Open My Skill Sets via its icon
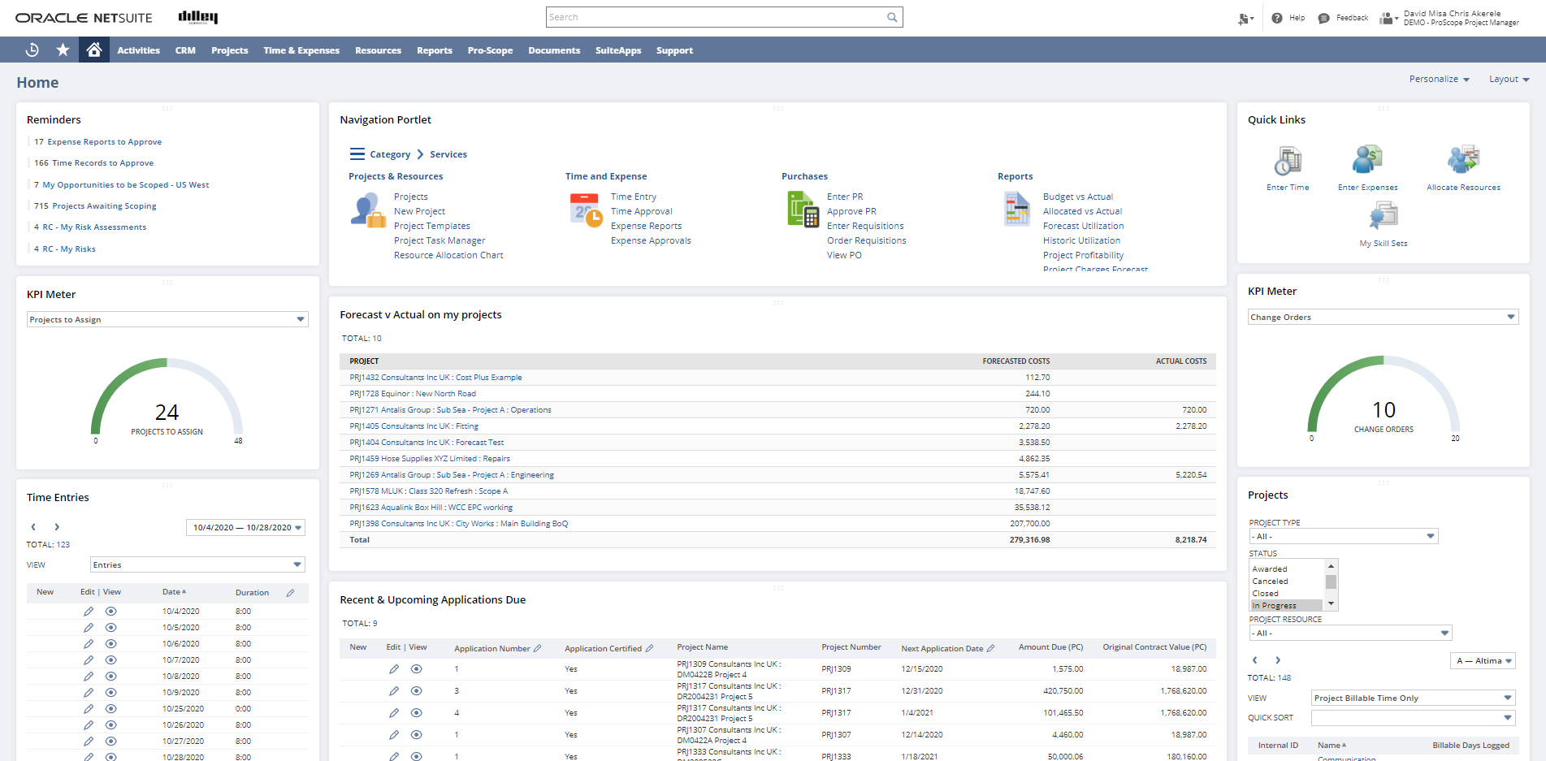 1383,216
